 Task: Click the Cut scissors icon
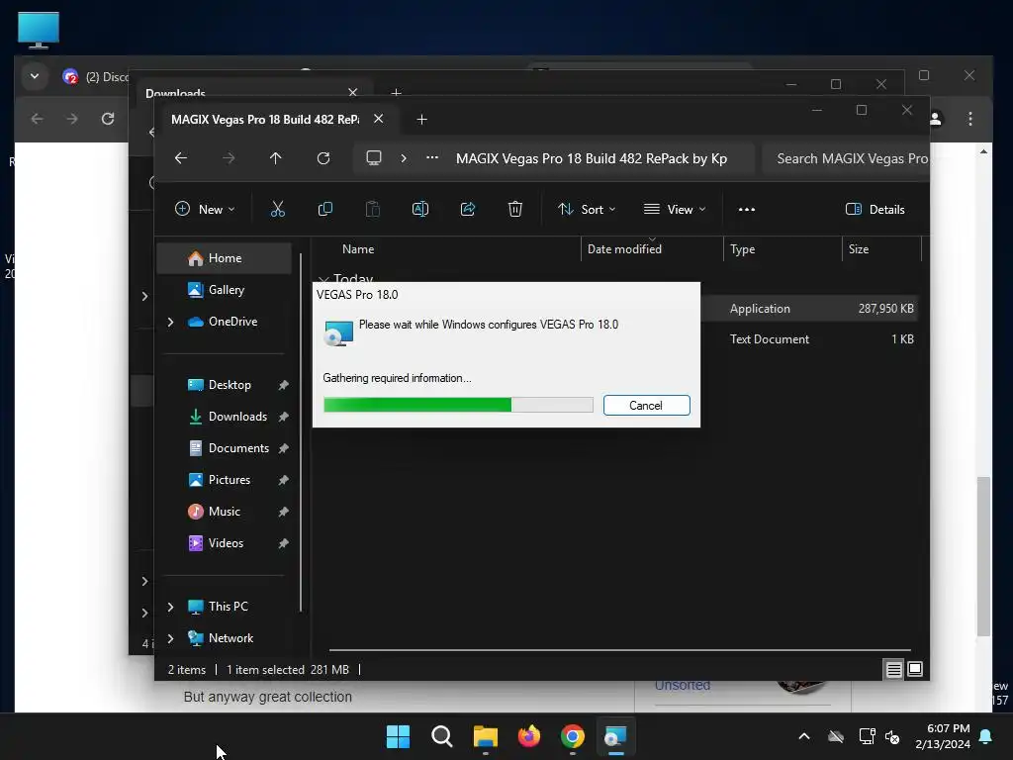click(277, 209)
